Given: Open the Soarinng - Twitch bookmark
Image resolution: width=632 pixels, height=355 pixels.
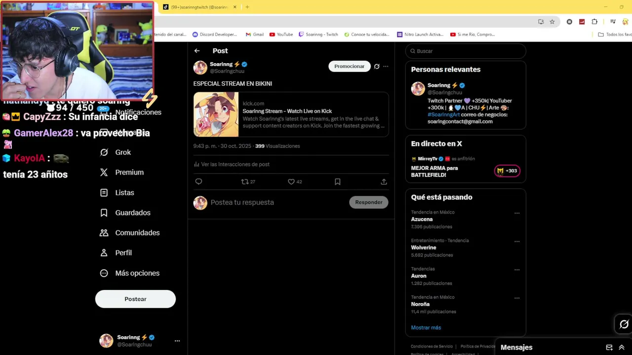Looking at the screenshot, I should pos(318,35).
